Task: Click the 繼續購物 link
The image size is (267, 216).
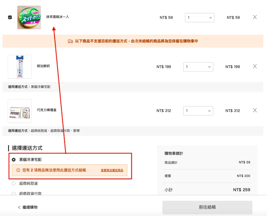Action: 30,207
